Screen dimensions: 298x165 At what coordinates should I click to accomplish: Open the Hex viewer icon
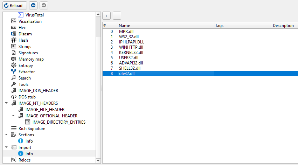(14, 28)
